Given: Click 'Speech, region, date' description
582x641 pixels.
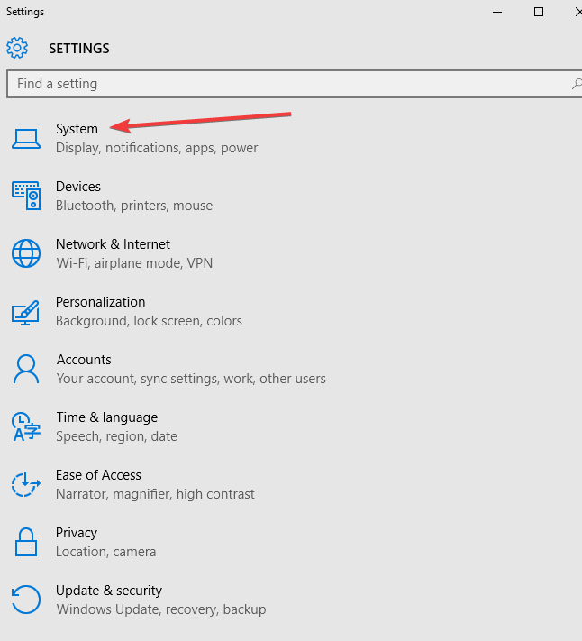Looking at the screenshot, I should pos(116,436).
